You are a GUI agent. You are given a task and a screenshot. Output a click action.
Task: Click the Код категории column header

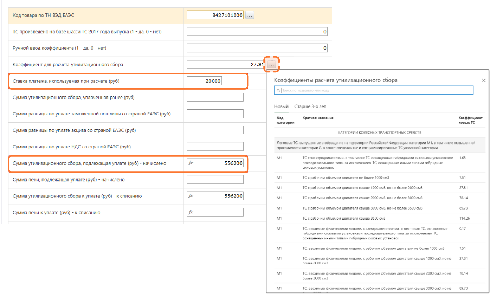click(x=285, y=120)
